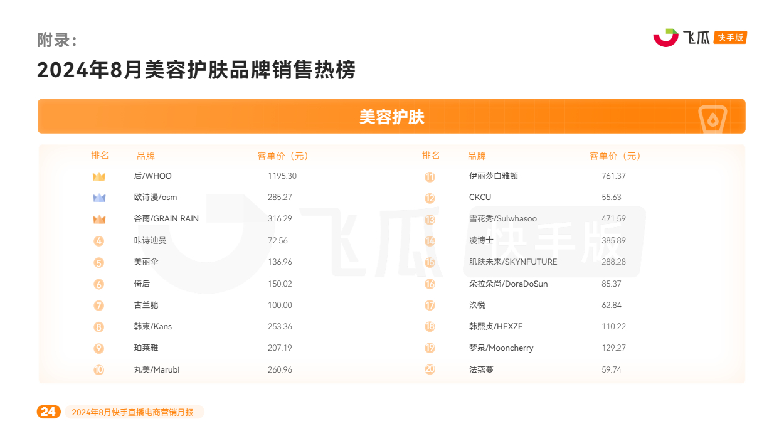This screenshot has width=784, height=441.
Task: Click the price value 316.29
Action: (x=280, y=218)
